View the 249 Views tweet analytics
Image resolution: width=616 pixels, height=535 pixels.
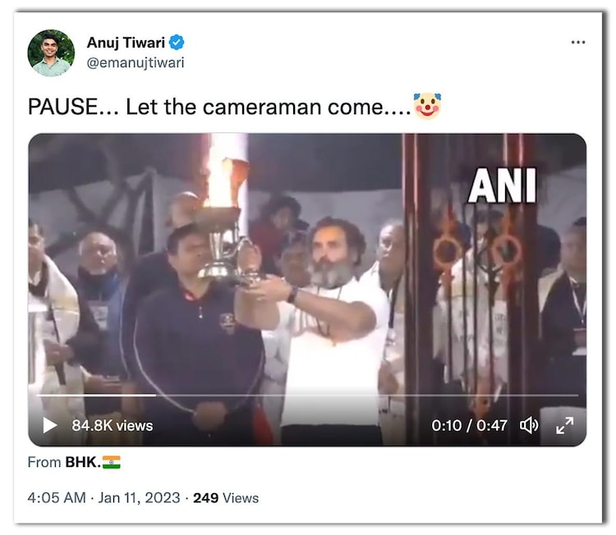(226, 497)
